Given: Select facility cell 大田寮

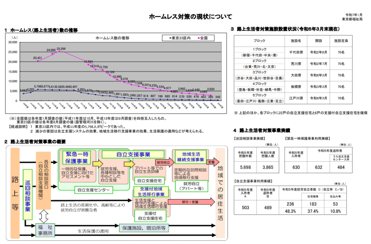Looking at the screenshot, I should (x=296, y=75).
